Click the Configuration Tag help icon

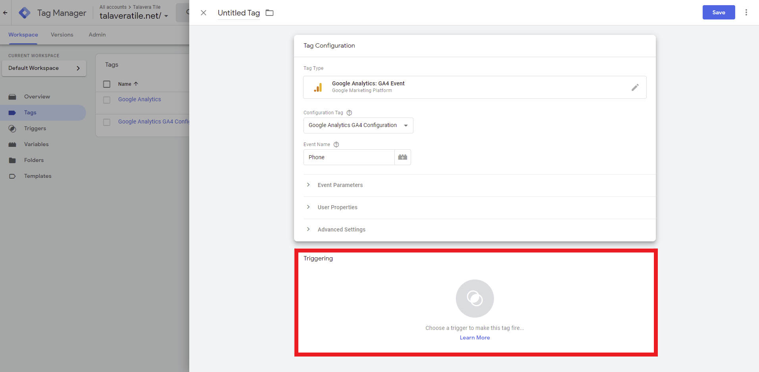coord(349,113)
